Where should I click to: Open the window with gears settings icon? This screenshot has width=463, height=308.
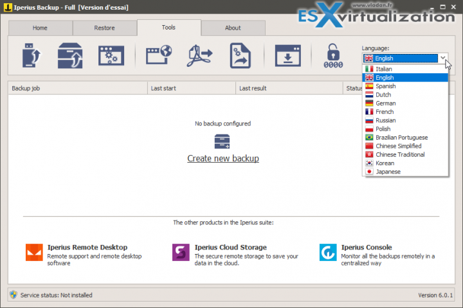111,55
